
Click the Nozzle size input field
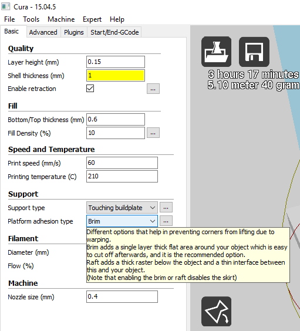pyautogui.click(x=122, y=296)
